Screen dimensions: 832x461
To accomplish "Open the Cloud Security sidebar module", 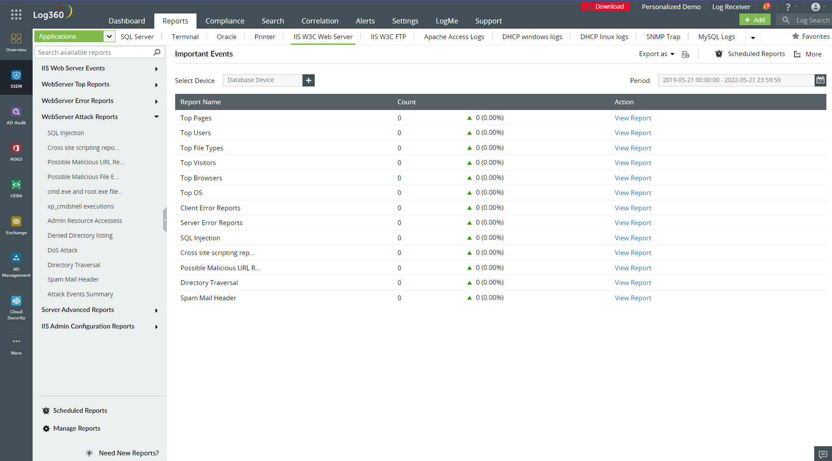I will pos(16,308).
